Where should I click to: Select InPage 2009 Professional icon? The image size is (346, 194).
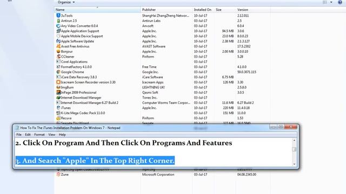point(58,93)
